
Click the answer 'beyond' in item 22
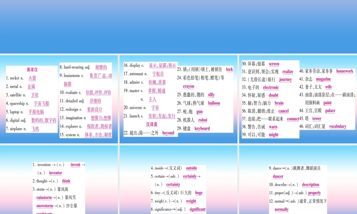coord(168,133)
